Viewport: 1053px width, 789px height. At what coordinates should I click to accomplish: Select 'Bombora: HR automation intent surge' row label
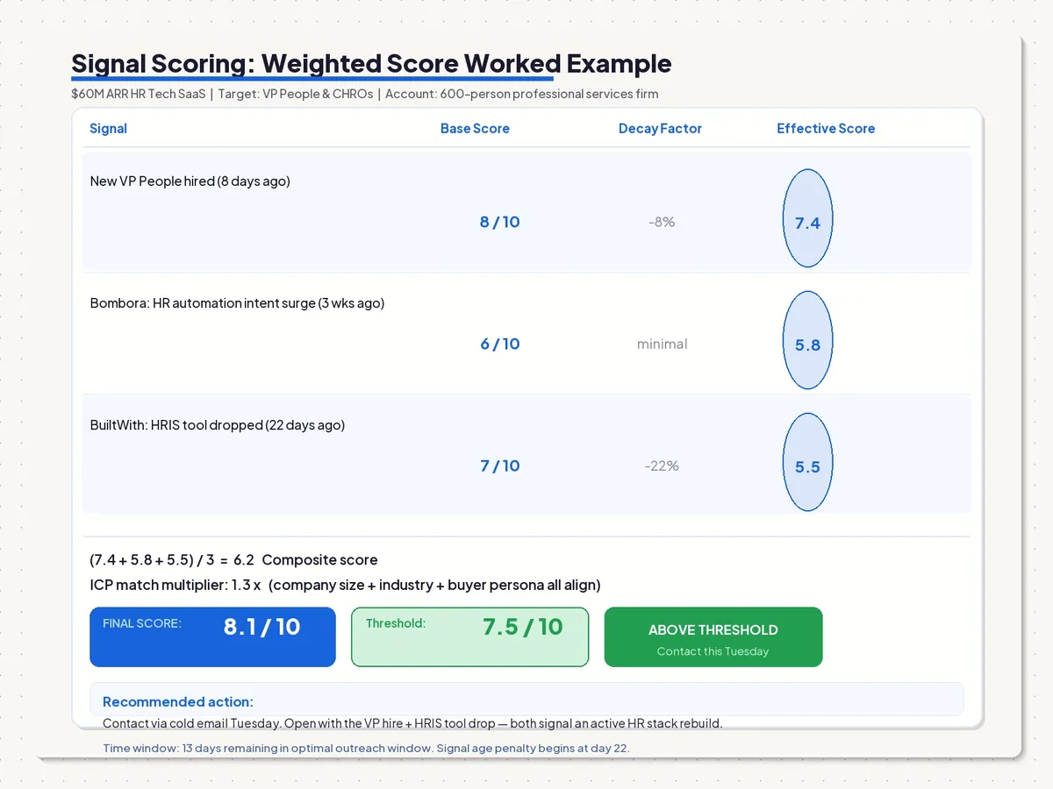tap(237, 303)
